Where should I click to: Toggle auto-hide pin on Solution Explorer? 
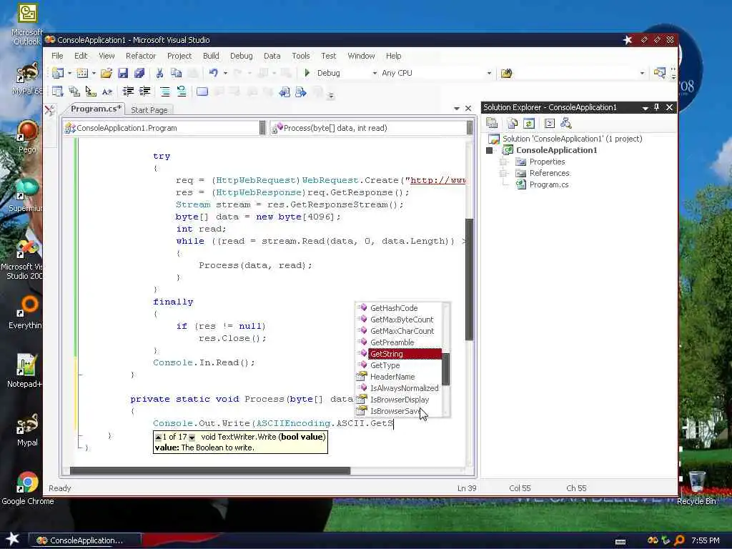tap(656, 107)
